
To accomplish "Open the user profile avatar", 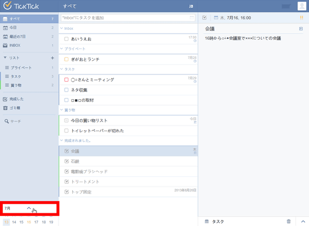I will (x=302, y=6).
